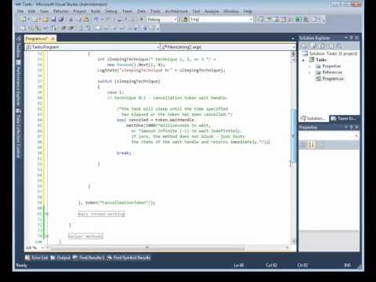Open the Tools menu
This screenshot has width=376, height=282.
pyautogui.click(x=155, y=11)
